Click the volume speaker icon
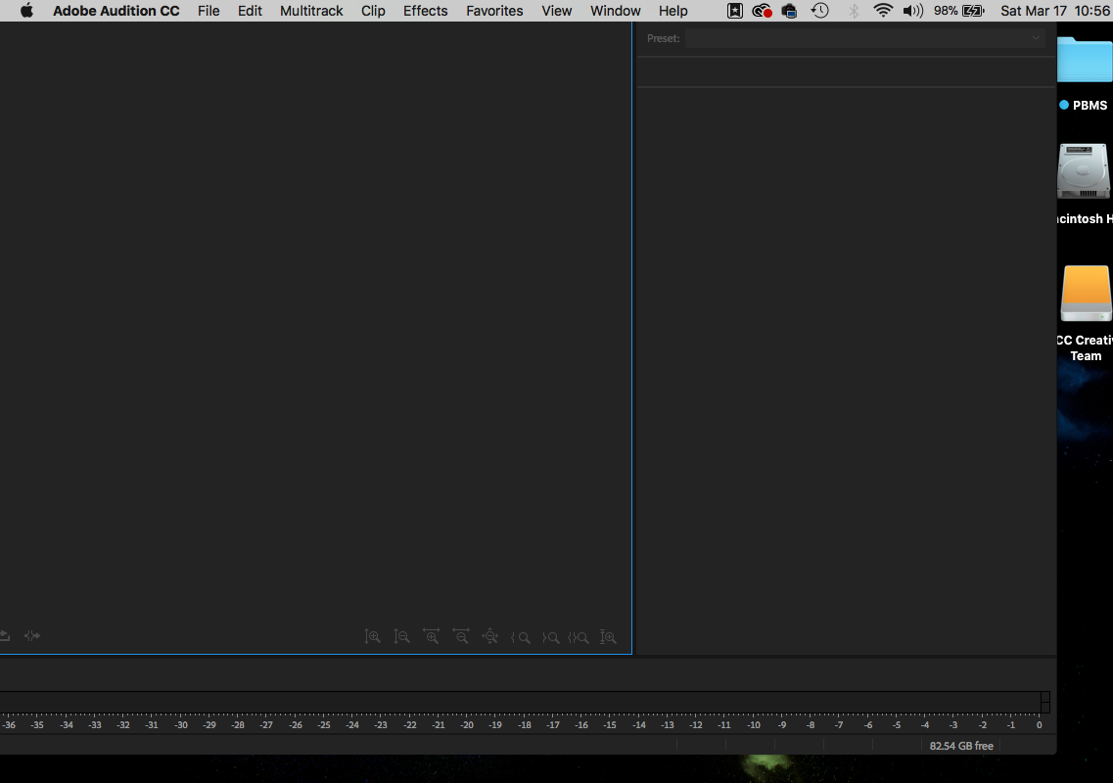The image size is (1113, 783). pos(913,11)
